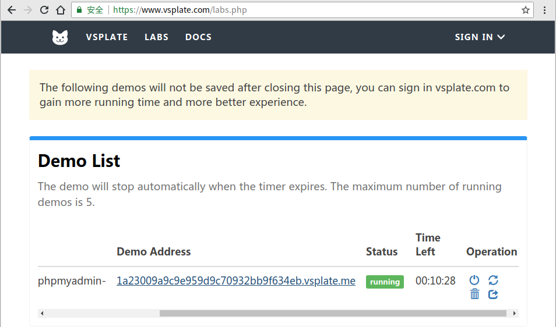Click the refresh icon to restart the demo
Image resolution: width=556 pixels, height=327 pixels.
(493, 280)
